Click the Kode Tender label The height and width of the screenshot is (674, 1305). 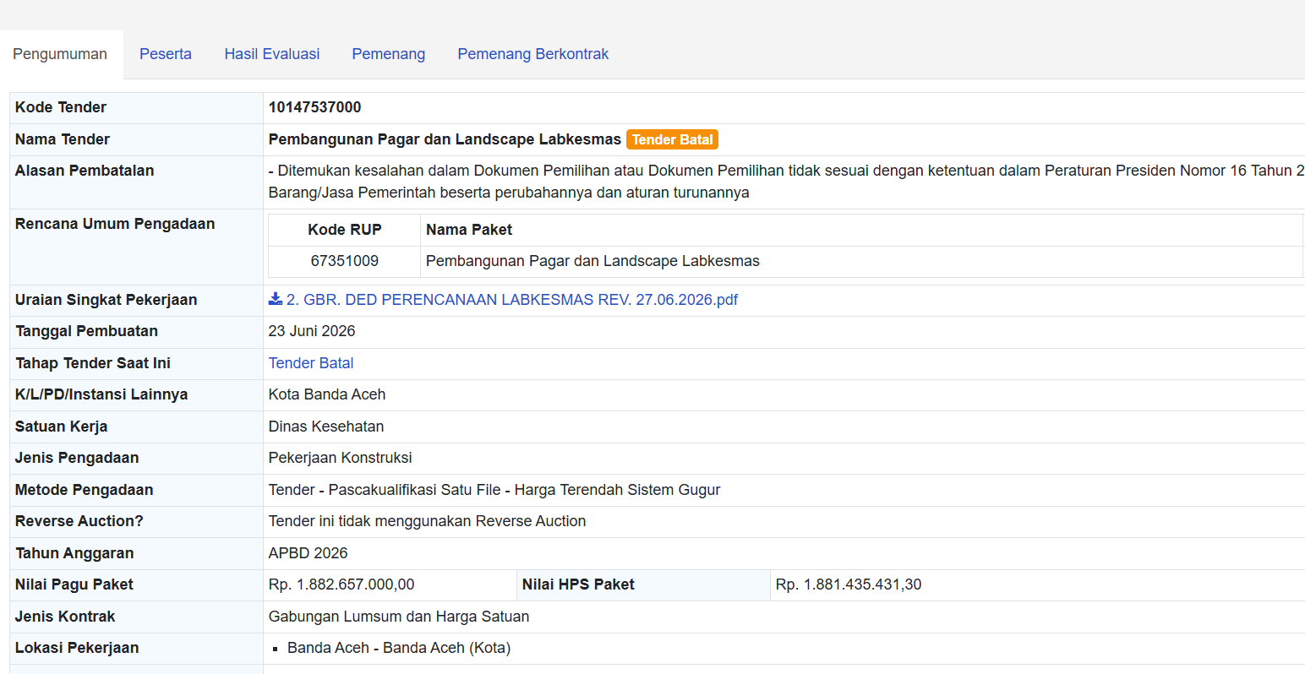pyautogui.click(x=61, y=107)
